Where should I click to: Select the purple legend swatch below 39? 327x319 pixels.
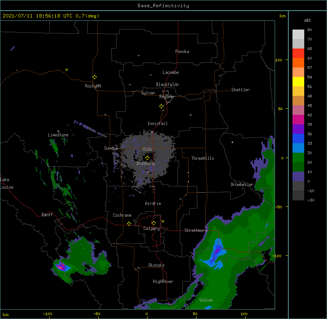click(x=298, y=129)
